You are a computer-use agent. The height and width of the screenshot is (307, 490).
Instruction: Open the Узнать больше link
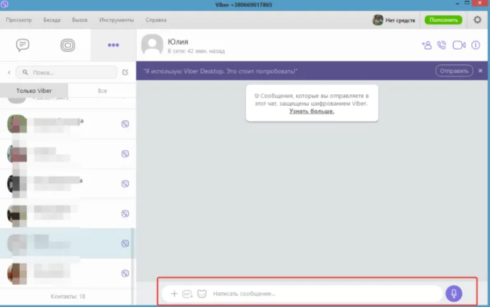(x=311, y=111)
